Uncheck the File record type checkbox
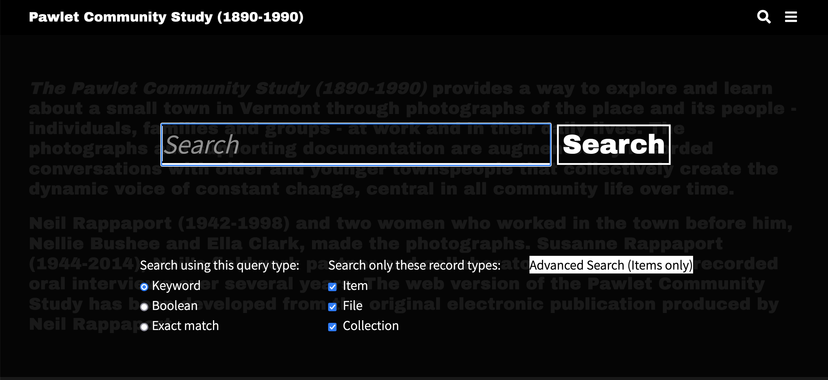828x380 pixels. (x=333, y=306)
